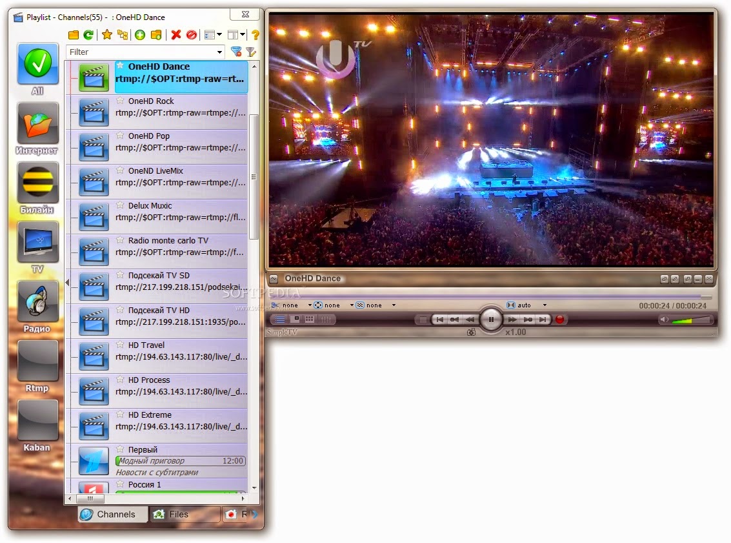Select the Радио group icon
This screenshot has height=543, width=731.
(38, 302)
